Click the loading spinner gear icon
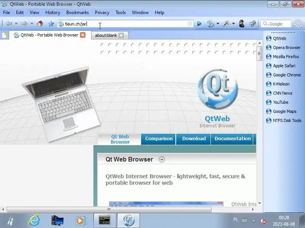This screenshot has height=228, width=305. [298, 24]
